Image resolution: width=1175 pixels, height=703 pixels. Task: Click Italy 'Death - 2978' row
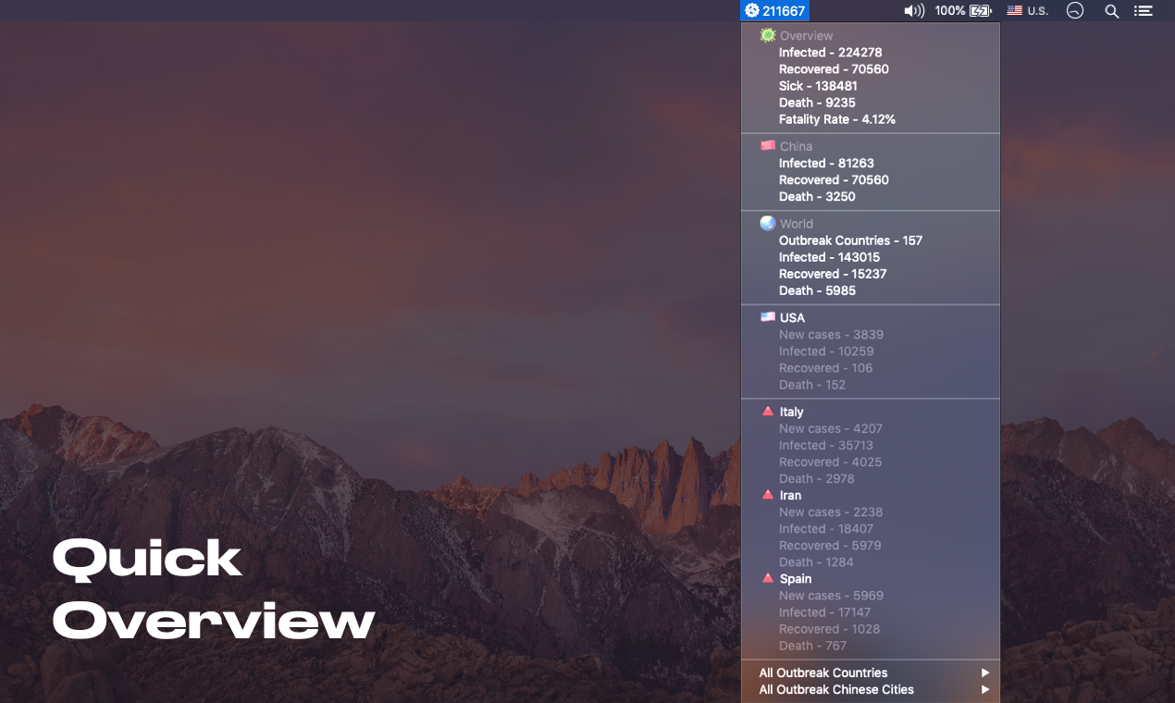click(x=871, y=478)
